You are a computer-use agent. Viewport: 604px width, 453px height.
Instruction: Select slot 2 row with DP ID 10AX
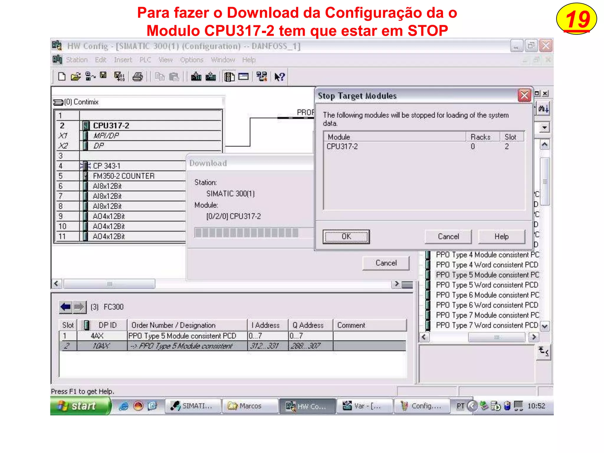(233, 346)
